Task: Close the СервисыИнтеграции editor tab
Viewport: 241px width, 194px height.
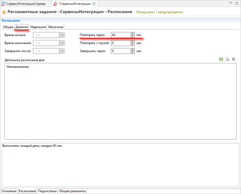Action: tap(94, 4)
